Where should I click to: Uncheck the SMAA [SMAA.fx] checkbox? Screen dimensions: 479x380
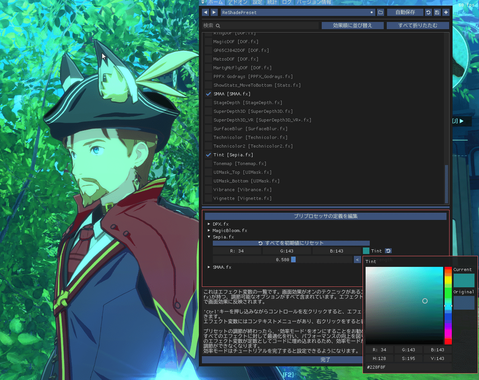[x=208, y=94]
